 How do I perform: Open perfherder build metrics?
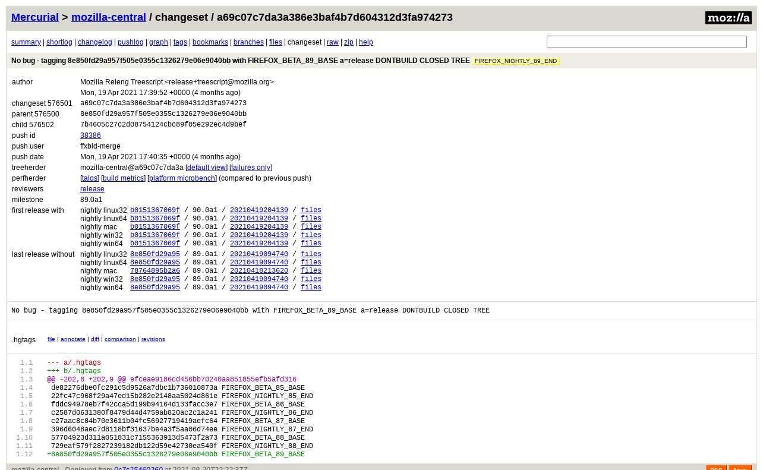(x=124, y=178)
